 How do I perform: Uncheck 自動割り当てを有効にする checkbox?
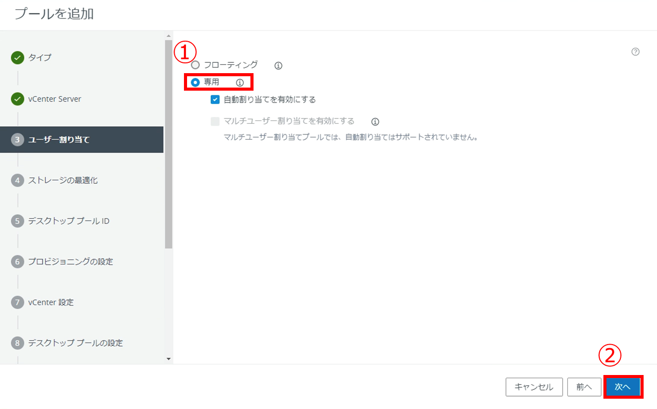point(215,99)
